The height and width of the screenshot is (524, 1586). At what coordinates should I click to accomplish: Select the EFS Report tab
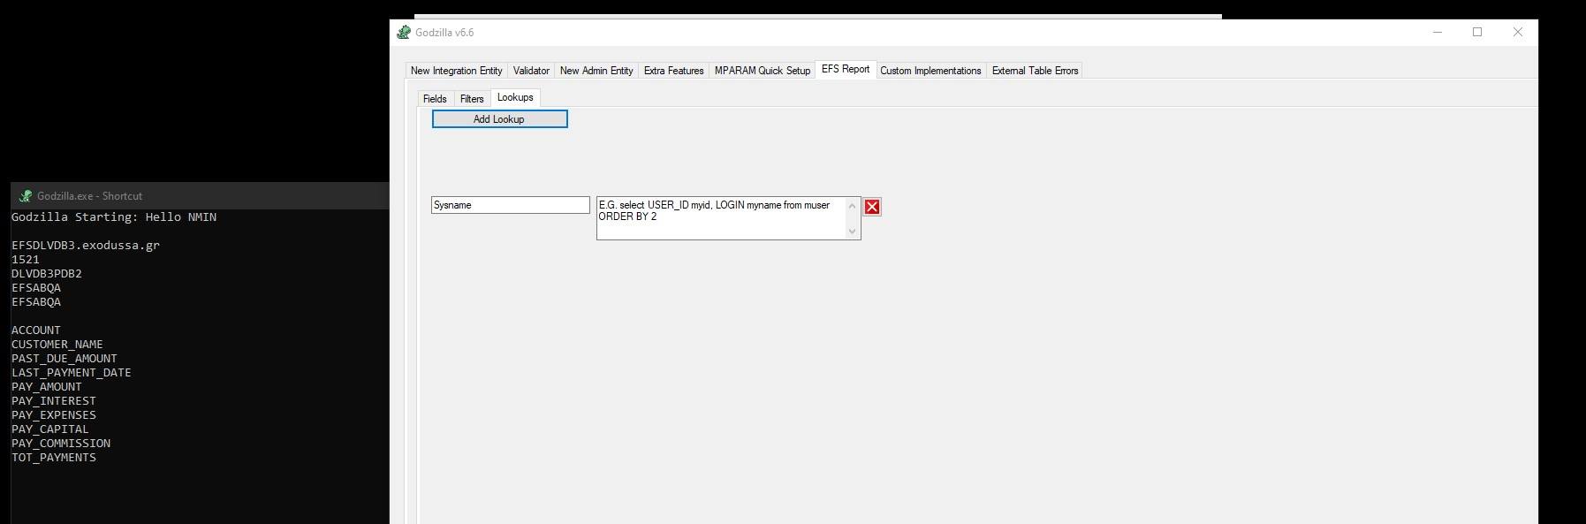point(845,69)
